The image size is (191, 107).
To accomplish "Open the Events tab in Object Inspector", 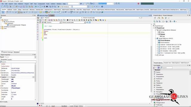I will coord(10,59).
